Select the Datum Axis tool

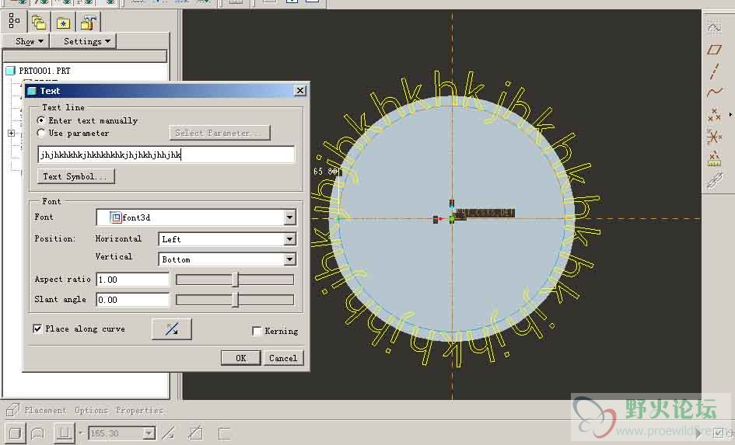click(x=714, y=71)
